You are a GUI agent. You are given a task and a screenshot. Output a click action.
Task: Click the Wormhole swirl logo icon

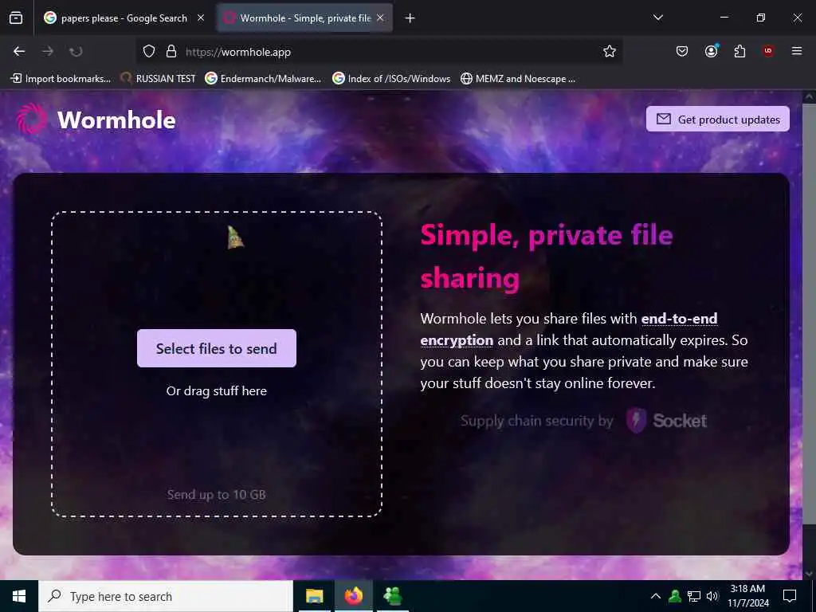point(32,119)
